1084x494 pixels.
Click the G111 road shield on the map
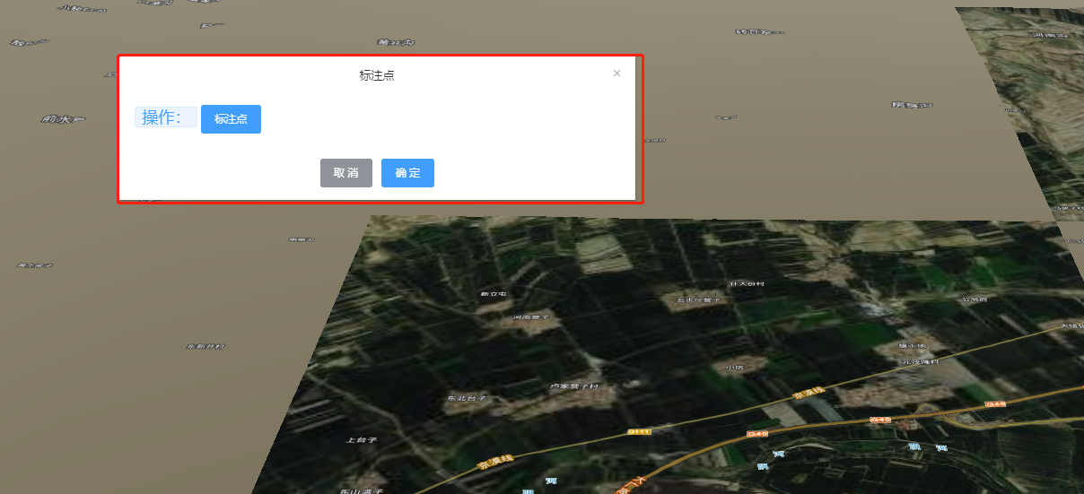click(x=638, y=431)
